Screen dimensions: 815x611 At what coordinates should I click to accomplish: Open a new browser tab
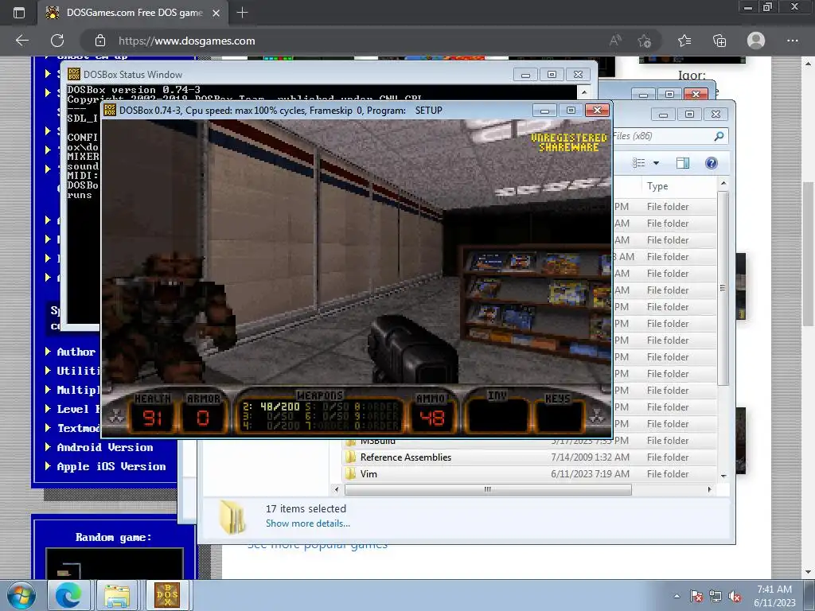pyautogui.click(x=242, y=13)
